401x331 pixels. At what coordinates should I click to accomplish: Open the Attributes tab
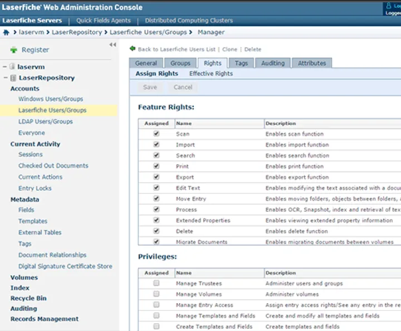(312, 63)
